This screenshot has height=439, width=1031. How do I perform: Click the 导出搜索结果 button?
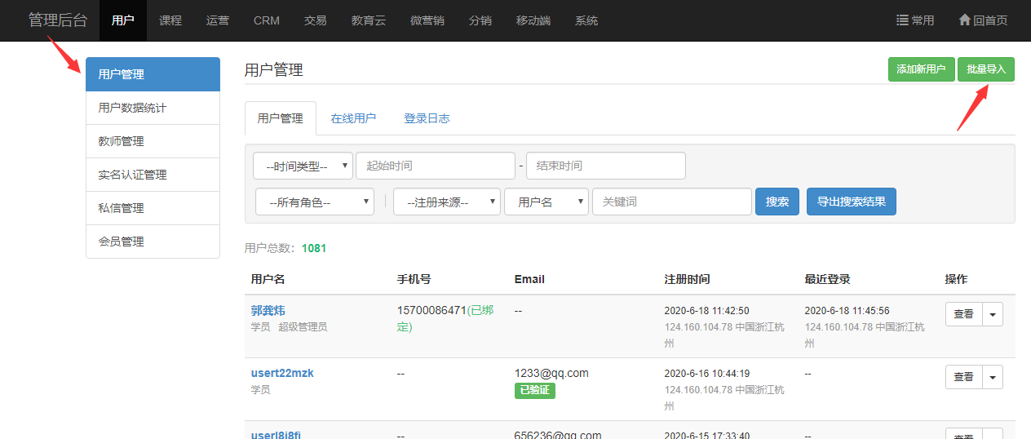pos(851,202)
